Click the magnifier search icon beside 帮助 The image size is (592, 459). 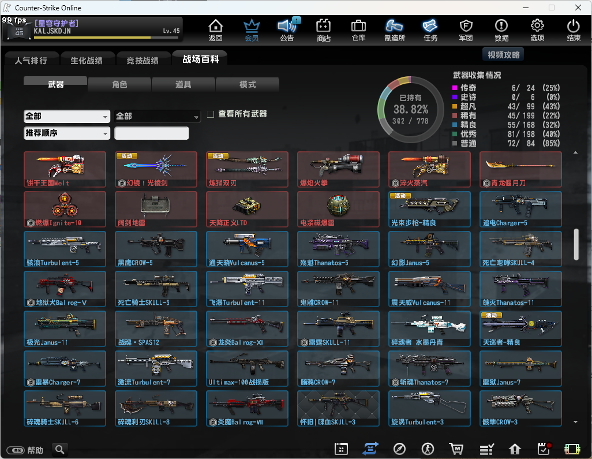coord(60,449)
